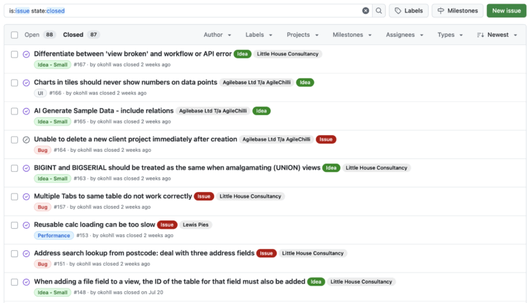532x303 pixels.
Task: Open the Author filter dropdown
Action: tap(217, 35)
